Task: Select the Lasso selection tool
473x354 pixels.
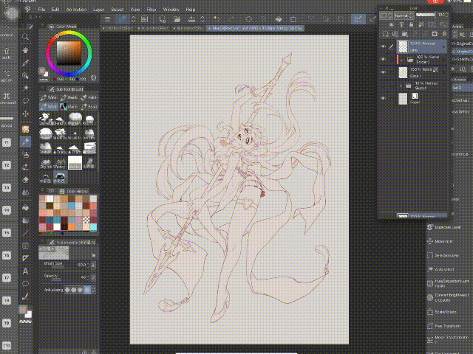Action: [26, 103]
